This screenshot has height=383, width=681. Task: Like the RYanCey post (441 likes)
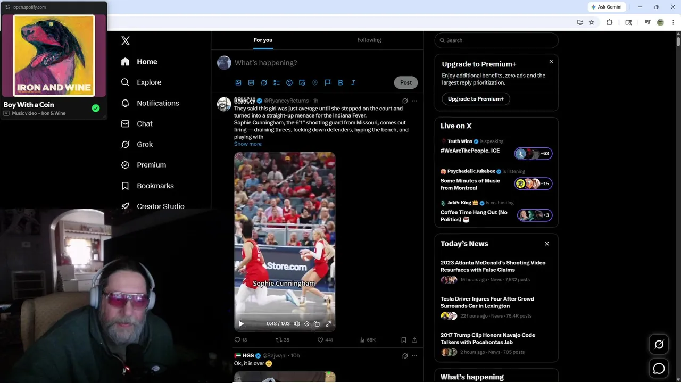(325, 339)
